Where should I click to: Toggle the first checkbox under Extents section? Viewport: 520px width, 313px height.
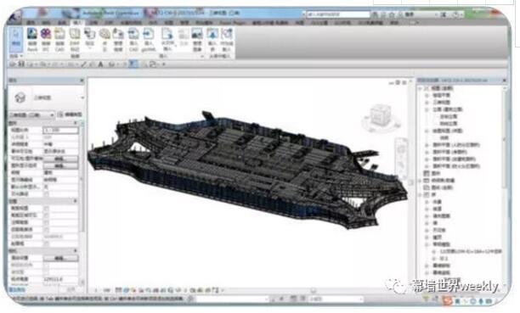coord(46,209)
